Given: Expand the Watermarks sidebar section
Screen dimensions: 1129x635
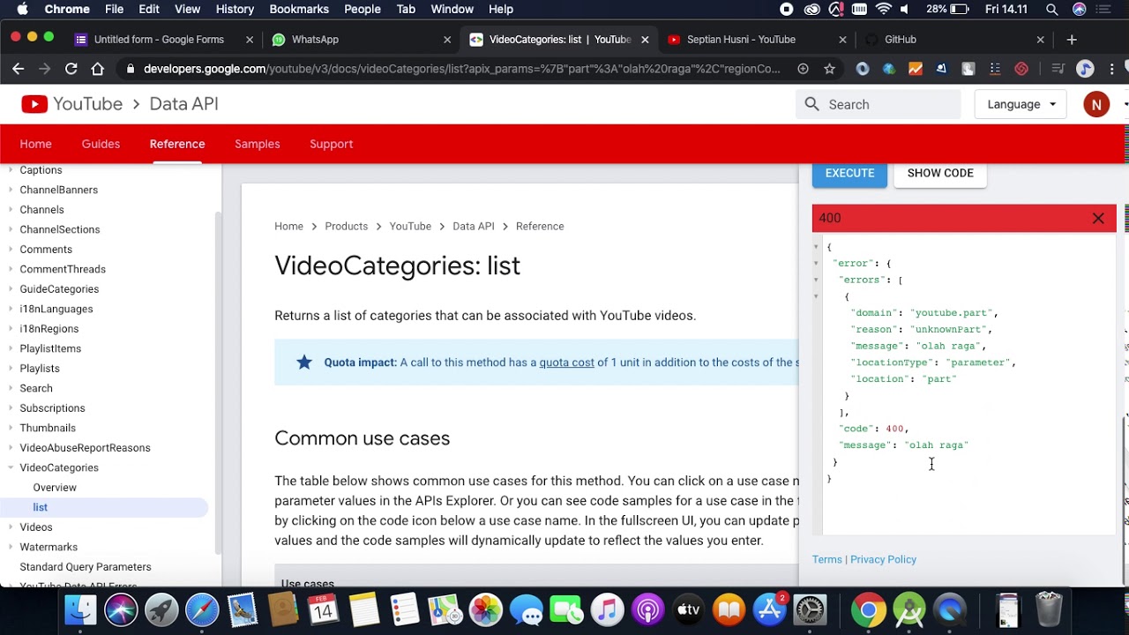Looking at the screenshot, I should pyautogui.click(x=11, y=547).
